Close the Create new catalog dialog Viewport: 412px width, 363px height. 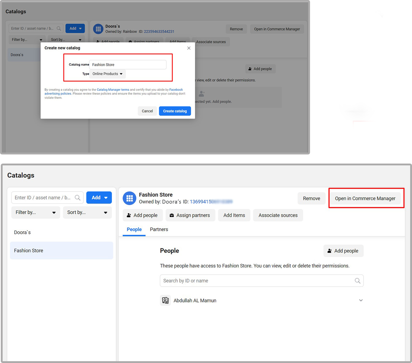click(189, 48)
